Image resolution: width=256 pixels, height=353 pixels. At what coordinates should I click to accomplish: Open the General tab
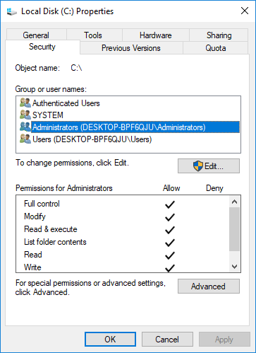[36, 35]
